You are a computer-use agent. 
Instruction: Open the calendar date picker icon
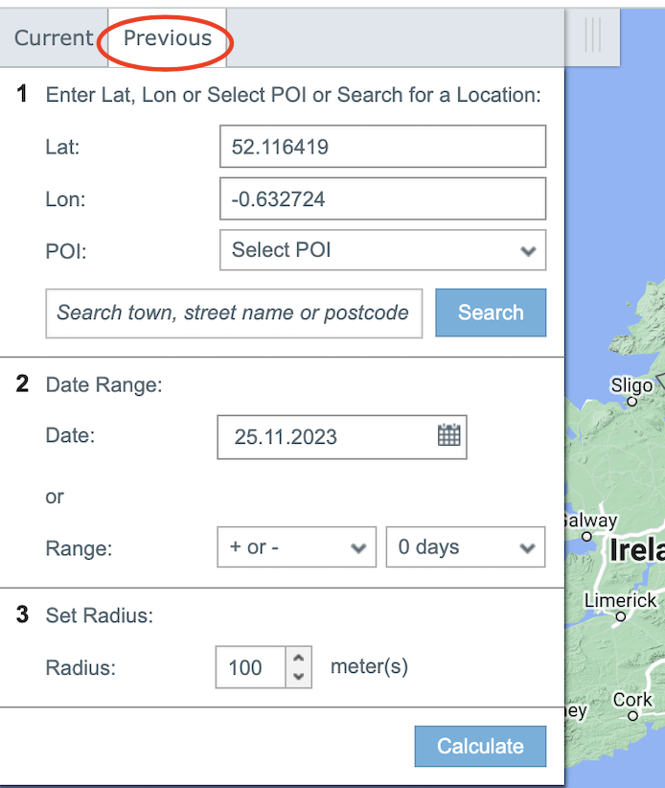tap(448, 436)
